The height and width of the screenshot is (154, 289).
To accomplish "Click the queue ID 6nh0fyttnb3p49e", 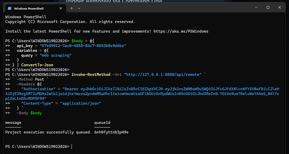I will pos(111,132).
